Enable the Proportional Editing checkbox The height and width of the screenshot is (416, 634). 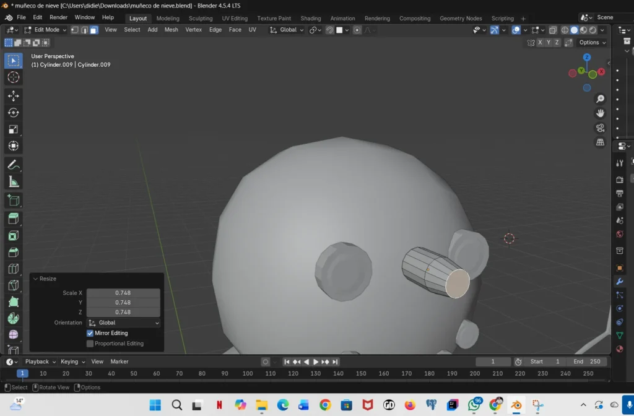tap(90, 344)
